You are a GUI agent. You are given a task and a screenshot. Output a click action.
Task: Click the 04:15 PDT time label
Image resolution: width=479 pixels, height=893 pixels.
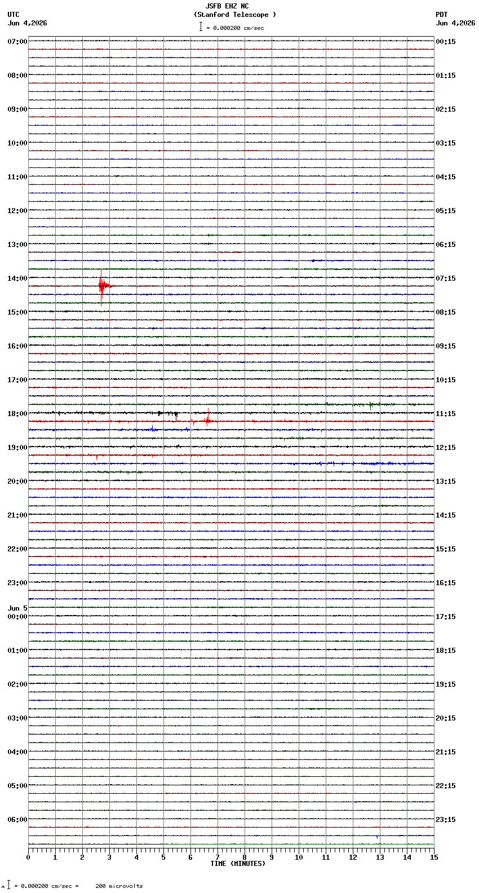(x=446, y=177)
